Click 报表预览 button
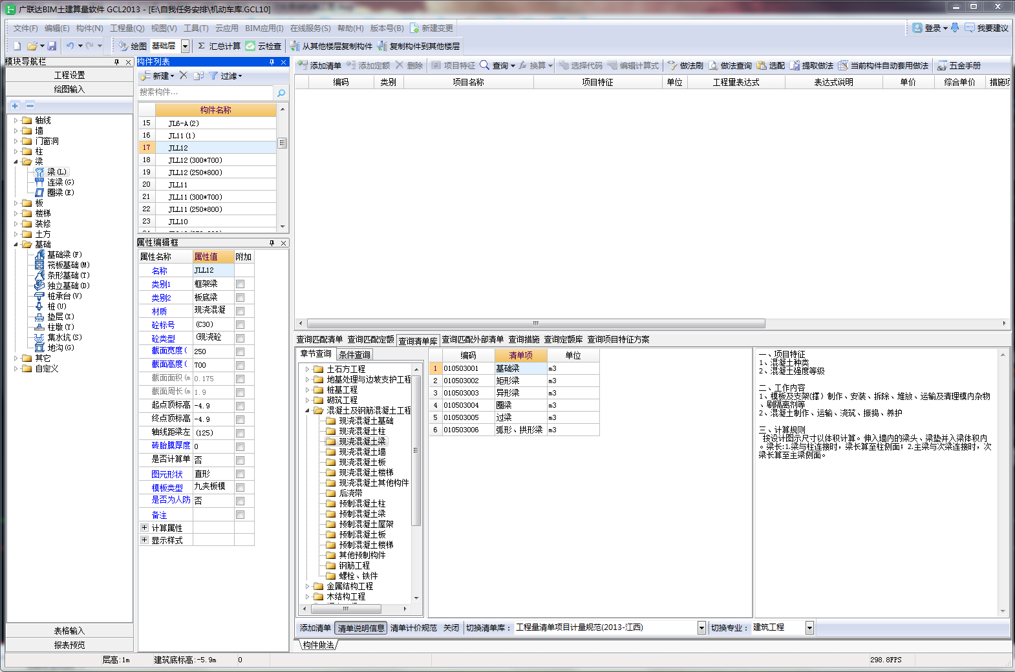This screenshot has height=672, width=1015. pyautogui.click(x=69, y=645)
